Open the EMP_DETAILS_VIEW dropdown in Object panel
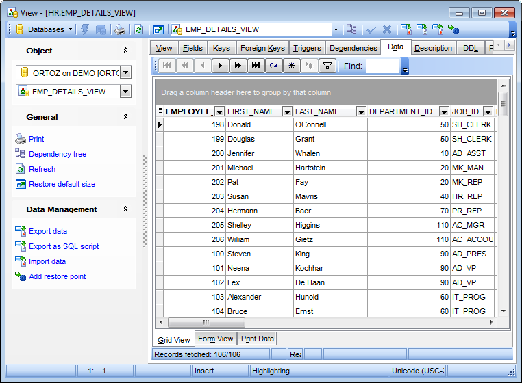 pos(125,92)
